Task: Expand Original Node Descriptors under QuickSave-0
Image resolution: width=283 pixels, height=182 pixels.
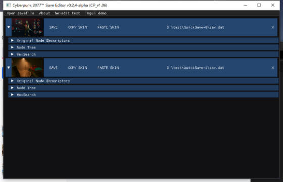Action: [x=144, y=40]
